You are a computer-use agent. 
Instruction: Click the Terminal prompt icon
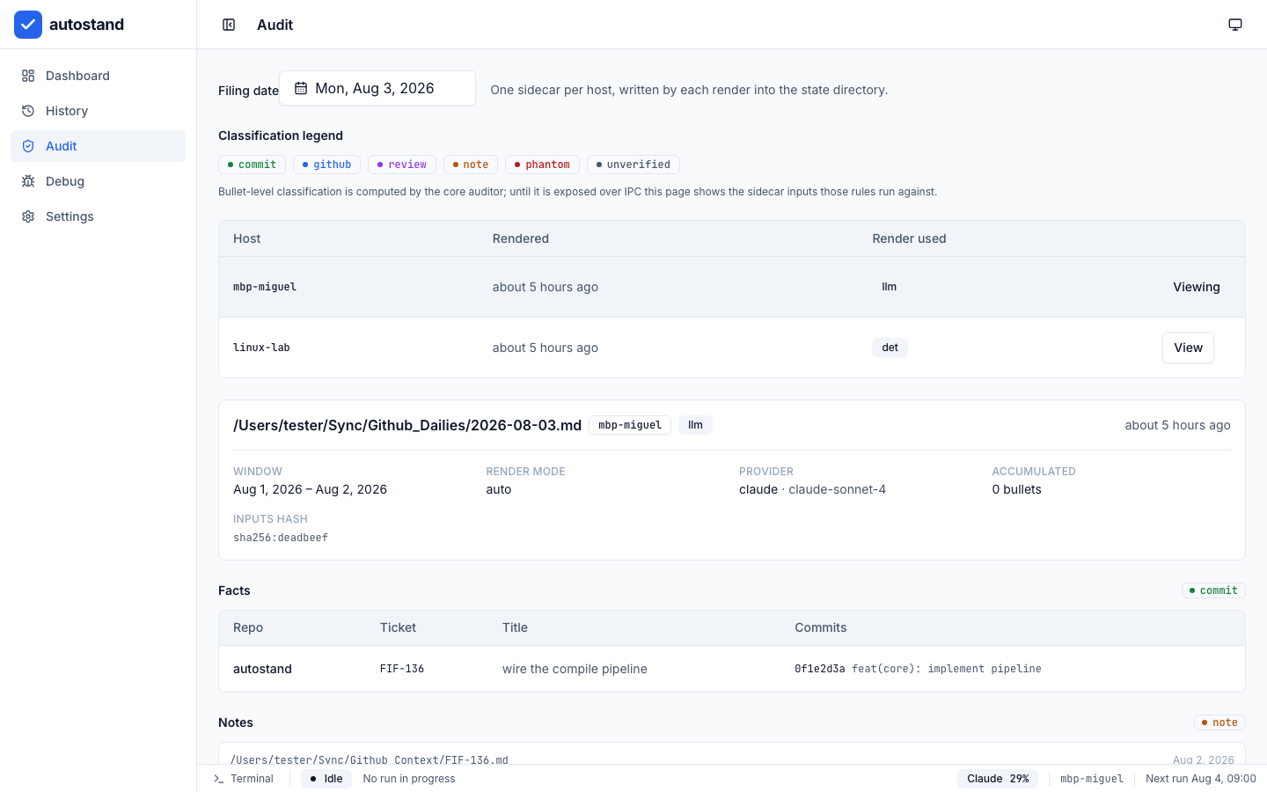[219, 779]
